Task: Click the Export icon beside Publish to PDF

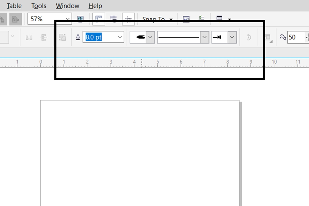Action: pyautogui.click(x=3, y=19)
